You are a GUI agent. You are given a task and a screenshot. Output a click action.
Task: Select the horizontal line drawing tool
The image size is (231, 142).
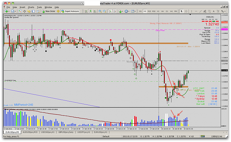196,11
